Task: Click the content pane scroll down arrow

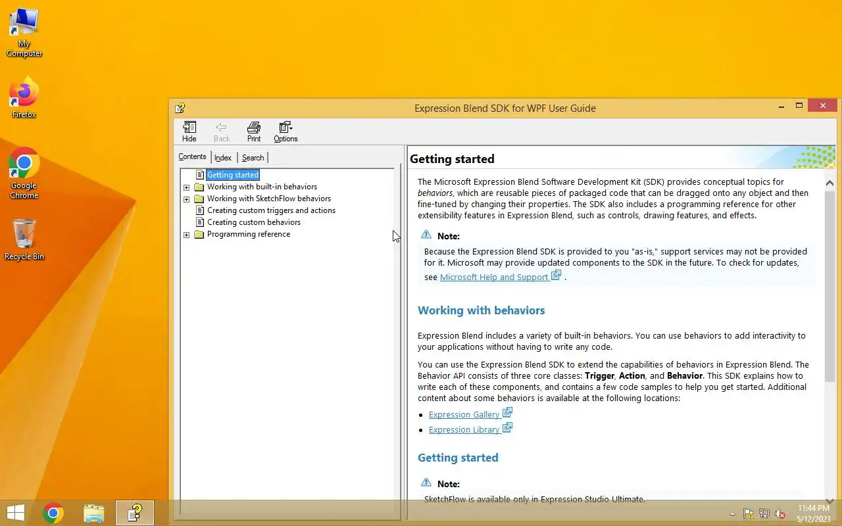Action: point(830,501)
